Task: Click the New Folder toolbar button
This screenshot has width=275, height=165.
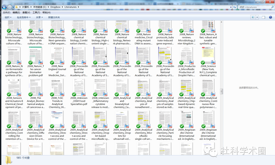Action: [54, 17]
